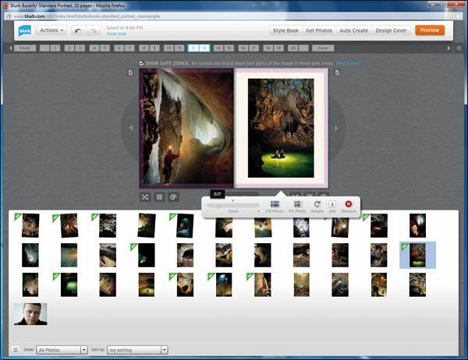Click add page icon right of spread
The height and width of the screenshot is (360, 468).
click(337, 72)
